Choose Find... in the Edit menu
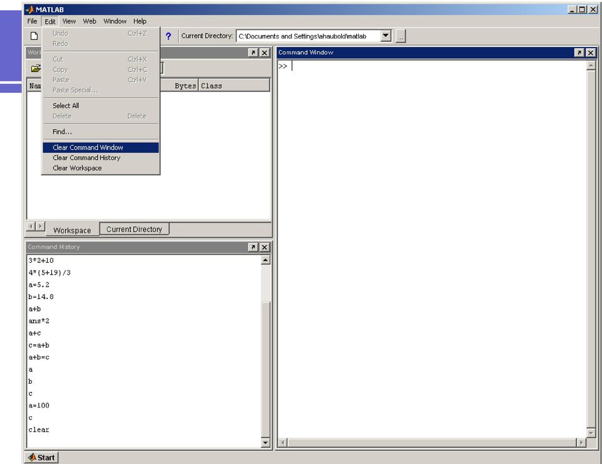Screen dimensions: 602x464 (100, 132)
